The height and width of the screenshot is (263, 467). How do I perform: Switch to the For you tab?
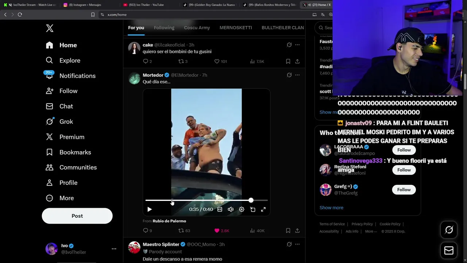click(136, 28)
